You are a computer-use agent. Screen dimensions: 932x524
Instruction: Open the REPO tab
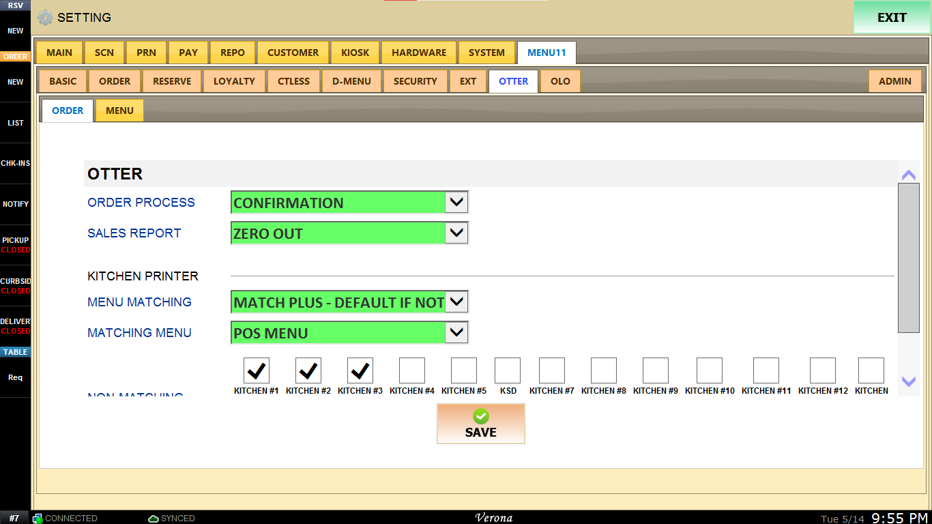233,53
